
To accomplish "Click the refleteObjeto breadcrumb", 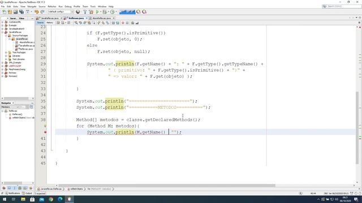I will [x=75, y=189].
